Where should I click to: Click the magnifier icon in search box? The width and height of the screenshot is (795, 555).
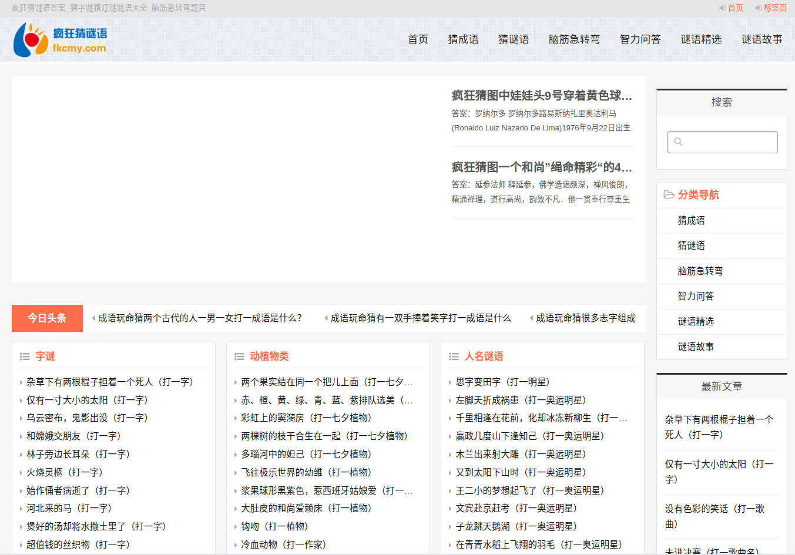coord(678,142)
